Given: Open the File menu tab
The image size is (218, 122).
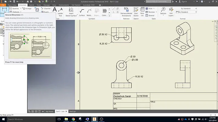Looking at the screenshot, I should click(3, 5).
